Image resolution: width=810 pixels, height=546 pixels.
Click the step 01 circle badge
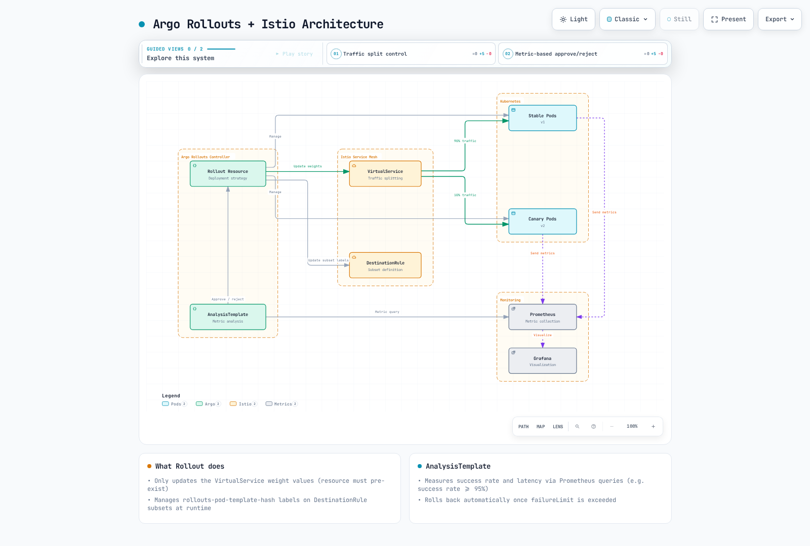336,54
